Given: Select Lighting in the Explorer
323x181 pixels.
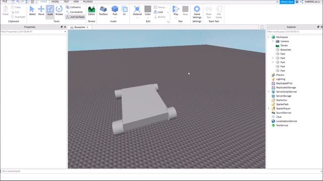Looking at the screenshot, I should (x=281, y=79).
